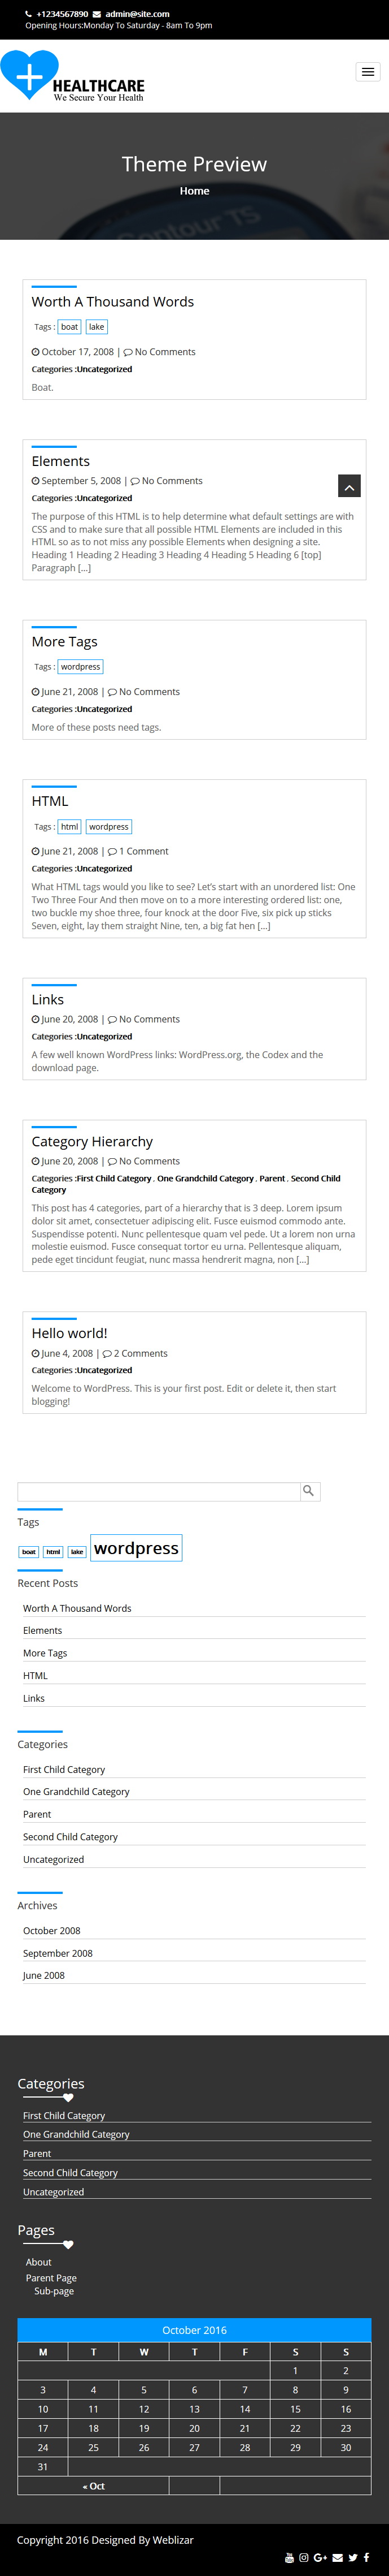Open the hamburger navigation menu
389x2576 pixels.
368,72
